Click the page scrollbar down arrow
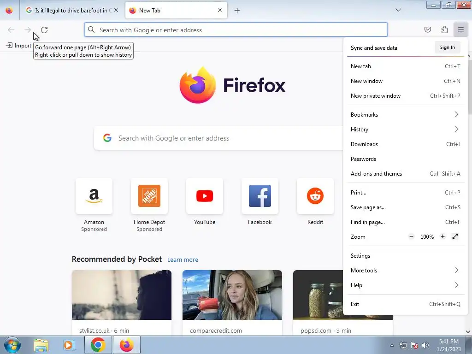The height and width of the screenshot is (354, 472). click(x=468, y=332)
